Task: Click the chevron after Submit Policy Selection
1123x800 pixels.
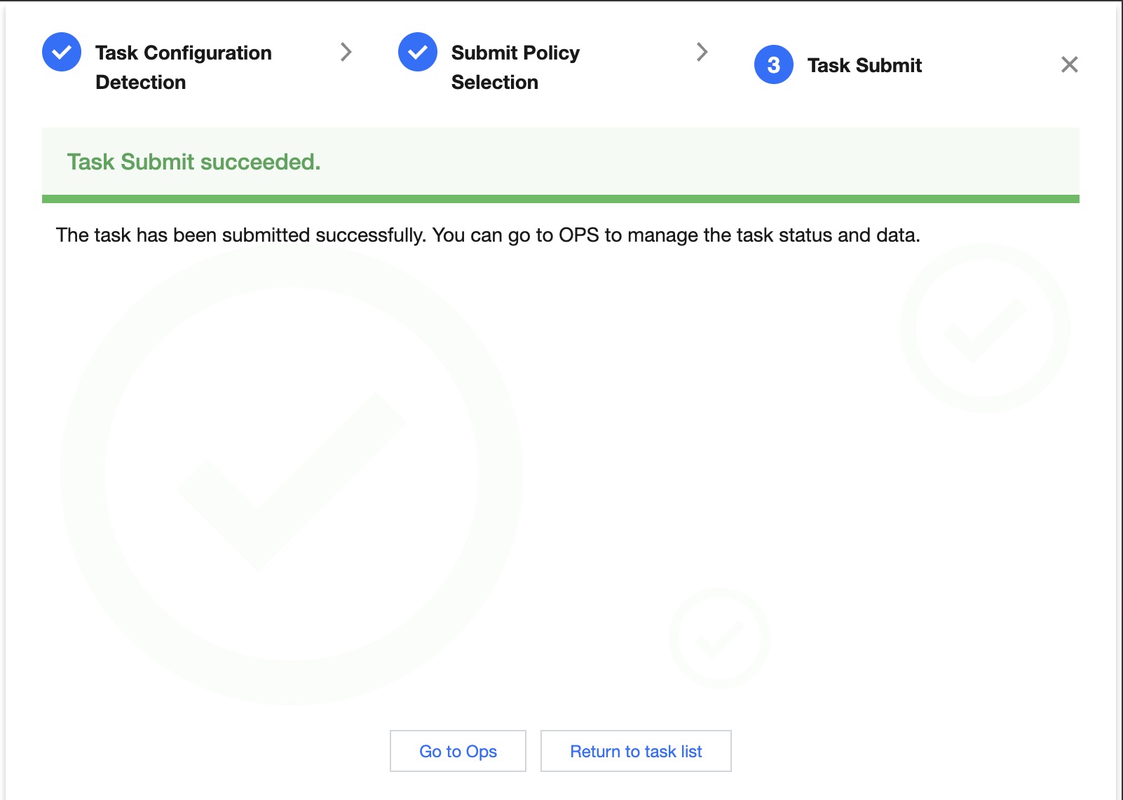Action: coord(702,52)
